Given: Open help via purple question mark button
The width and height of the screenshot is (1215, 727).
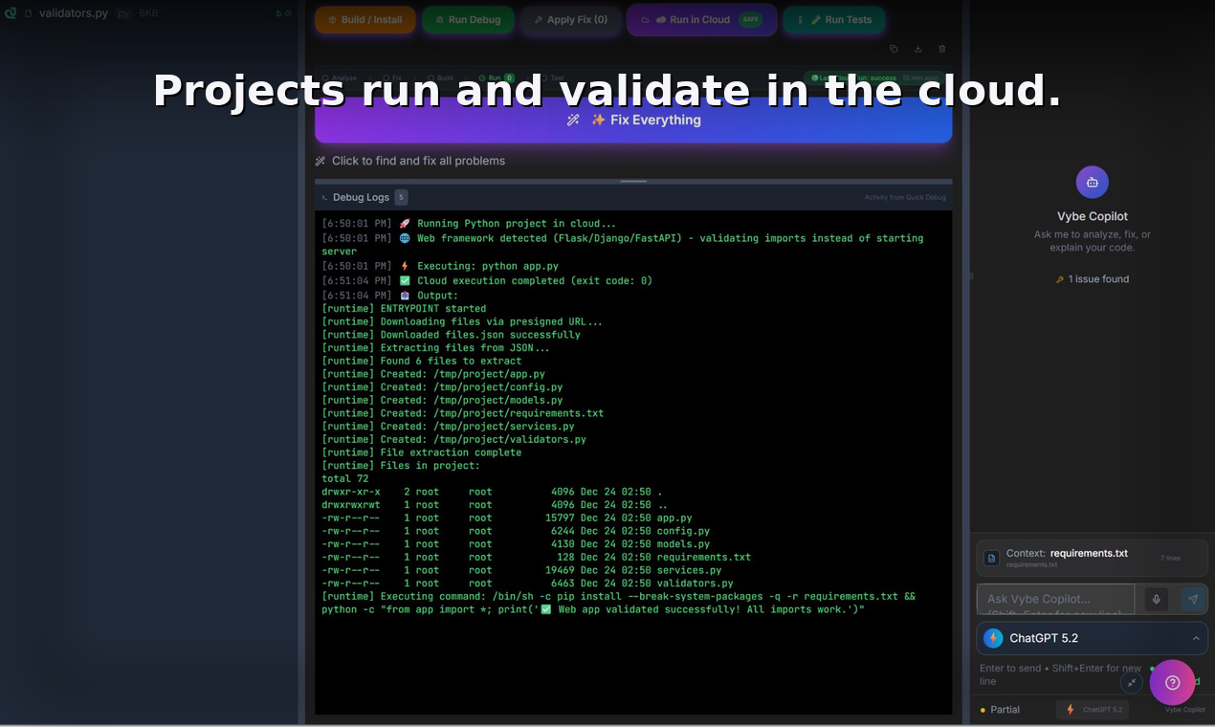Looking at the screenshot, I should click(x=1172, y=682).
